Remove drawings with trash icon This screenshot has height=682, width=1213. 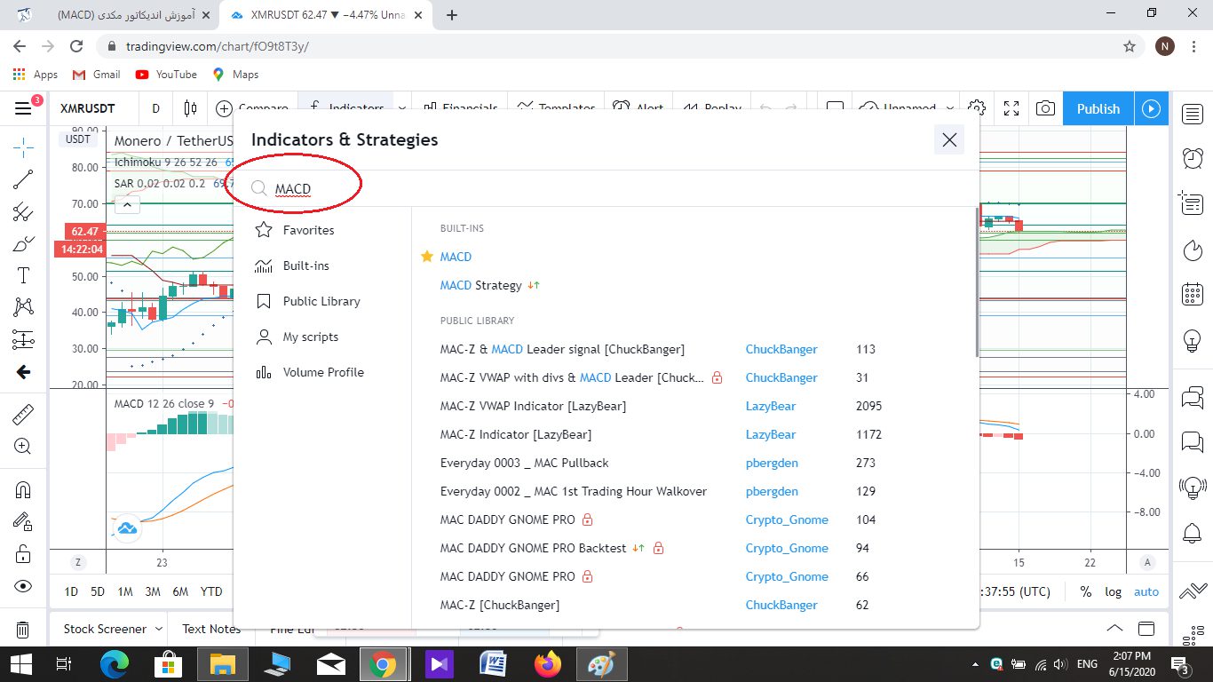tap(23, 629)
